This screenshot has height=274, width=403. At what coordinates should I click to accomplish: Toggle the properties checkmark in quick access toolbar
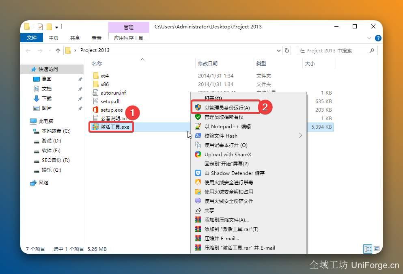tap(40, 27)
